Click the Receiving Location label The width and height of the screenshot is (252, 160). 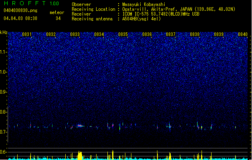93,9
